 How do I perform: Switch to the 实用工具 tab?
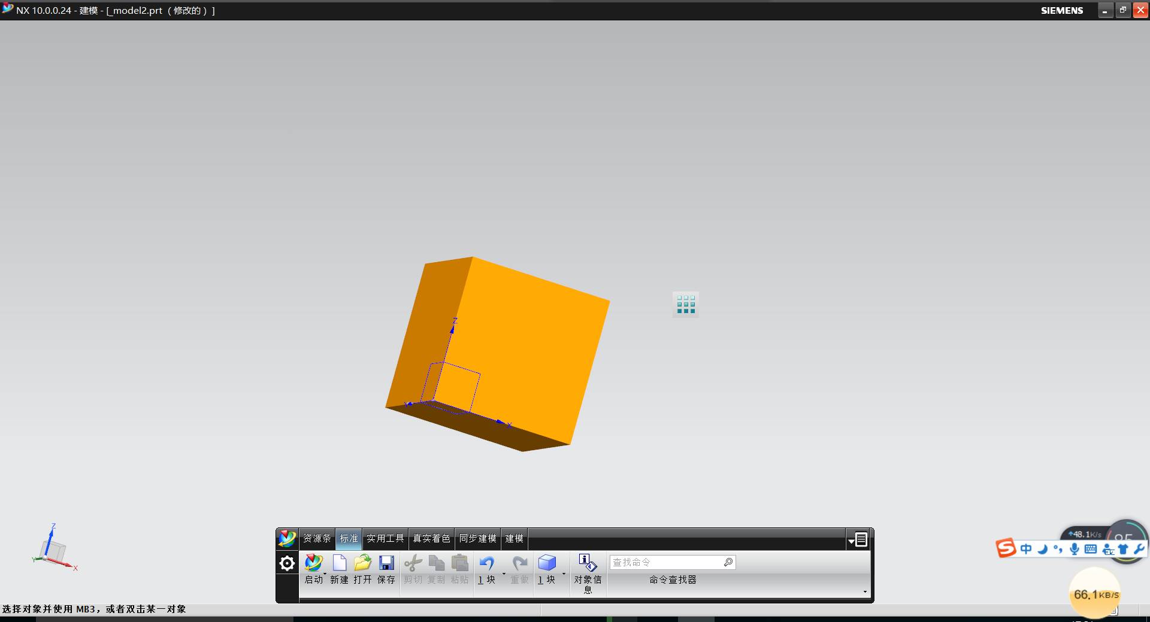pyautogui.click(x=385, y=539)
